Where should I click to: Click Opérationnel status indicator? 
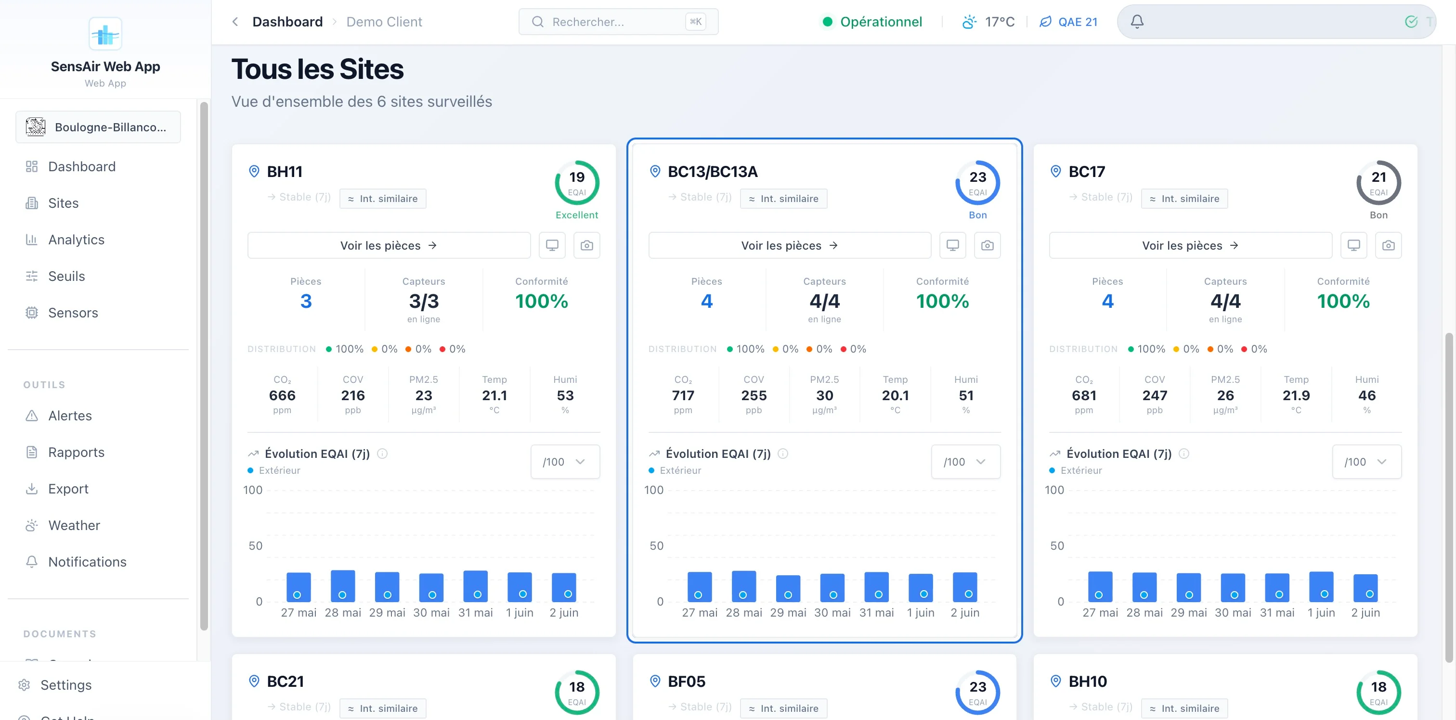point(871,22)
